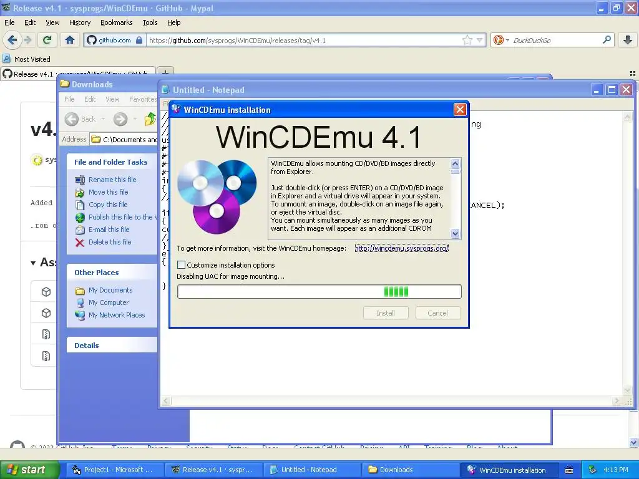Reload the GitHub release page

(x=47, y=40)
